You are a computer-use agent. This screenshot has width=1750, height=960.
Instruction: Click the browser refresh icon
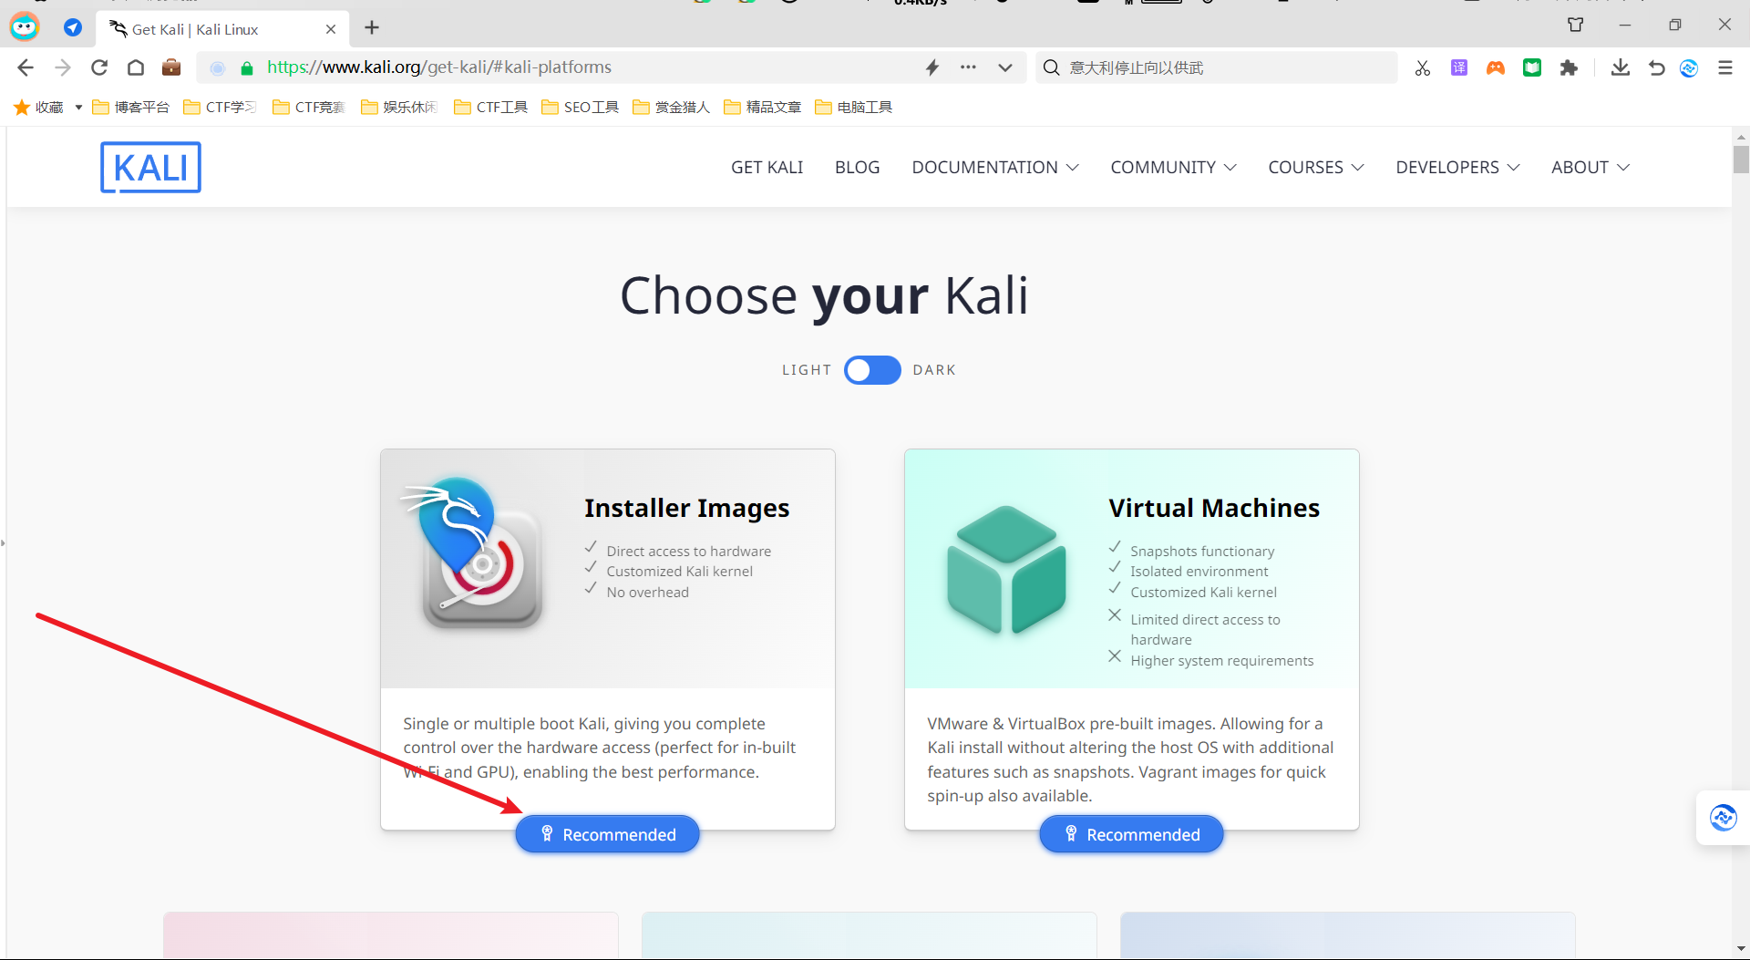point(99,67)
